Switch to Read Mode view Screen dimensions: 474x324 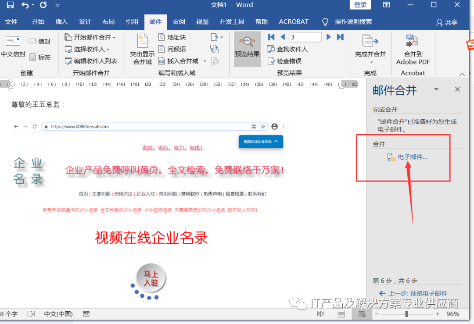point(321,314)
